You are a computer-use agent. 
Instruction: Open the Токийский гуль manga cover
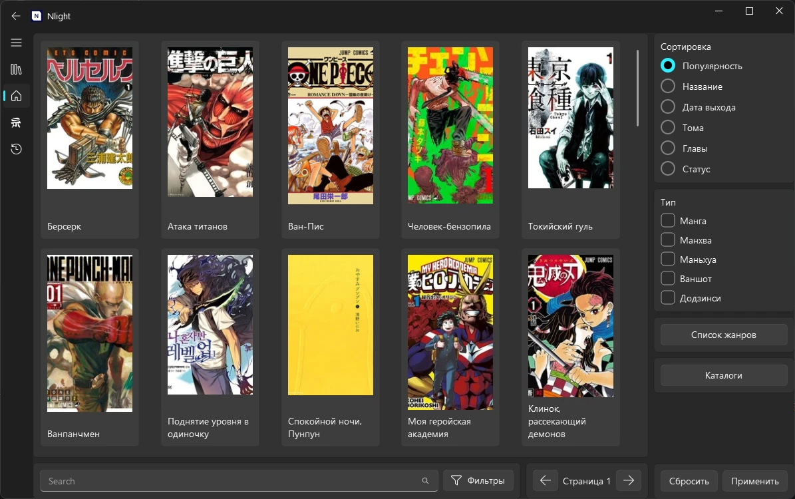pos(570,118)
